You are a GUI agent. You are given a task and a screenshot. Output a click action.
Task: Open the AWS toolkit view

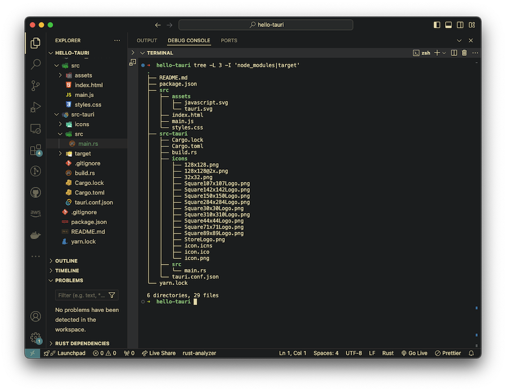click(x=36, y=214)
